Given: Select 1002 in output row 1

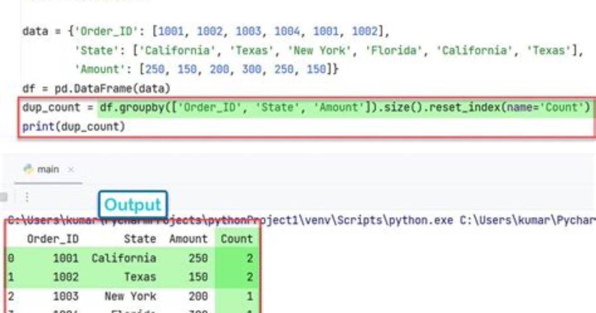Looking at the screenshot, I should (65, 277).
